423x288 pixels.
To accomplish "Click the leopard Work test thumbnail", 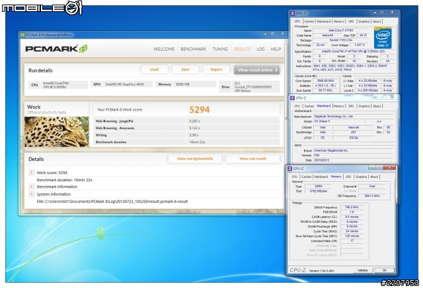I will [57, 132].
